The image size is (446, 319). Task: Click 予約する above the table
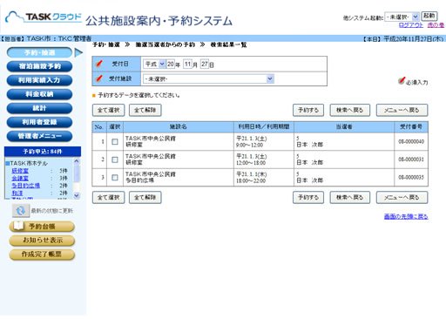(x=308, y=110)
